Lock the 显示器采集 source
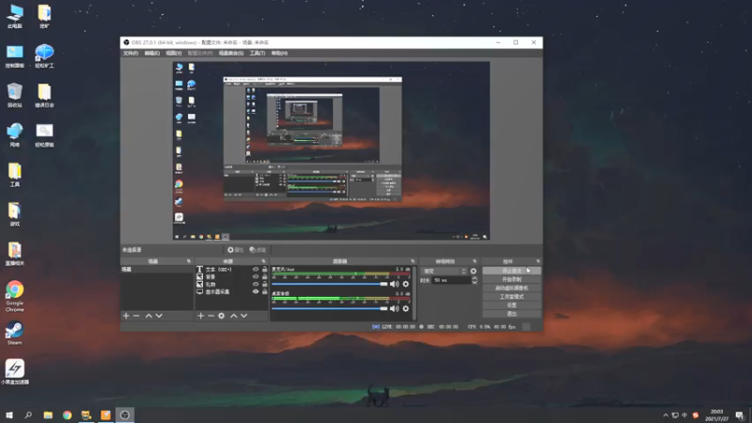This screenshot has height=423, width=752. tap(265, 291)
